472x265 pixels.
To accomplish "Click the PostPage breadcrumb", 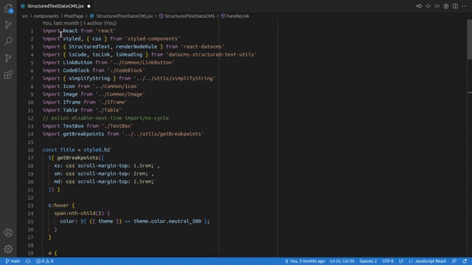I will 74,16.
